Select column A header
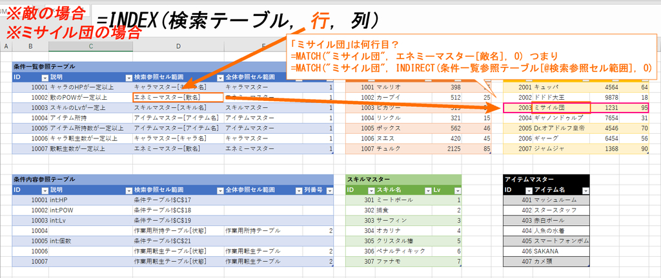Viewport: 661px width, 278px height. point(6,46)
